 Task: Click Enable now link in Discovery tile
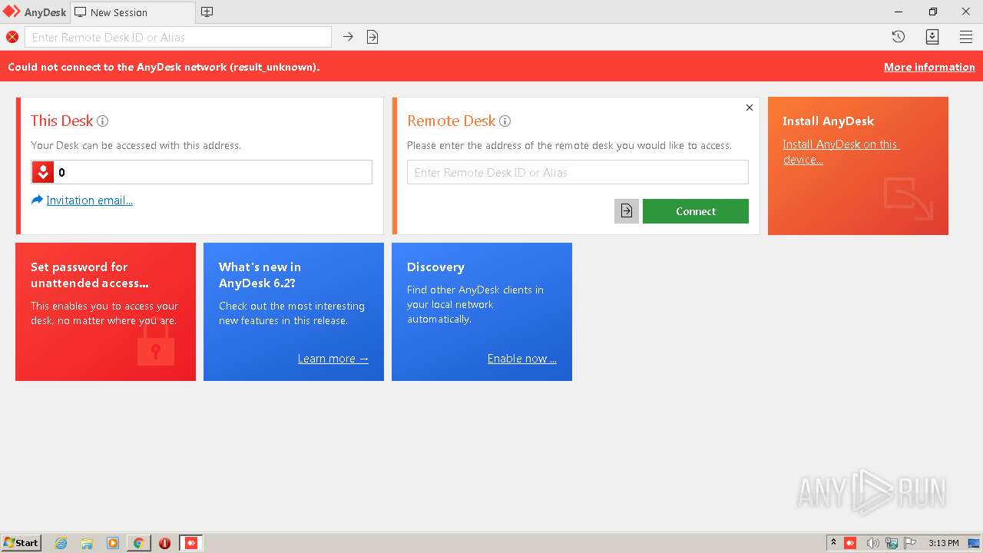[x=522, y=359]
